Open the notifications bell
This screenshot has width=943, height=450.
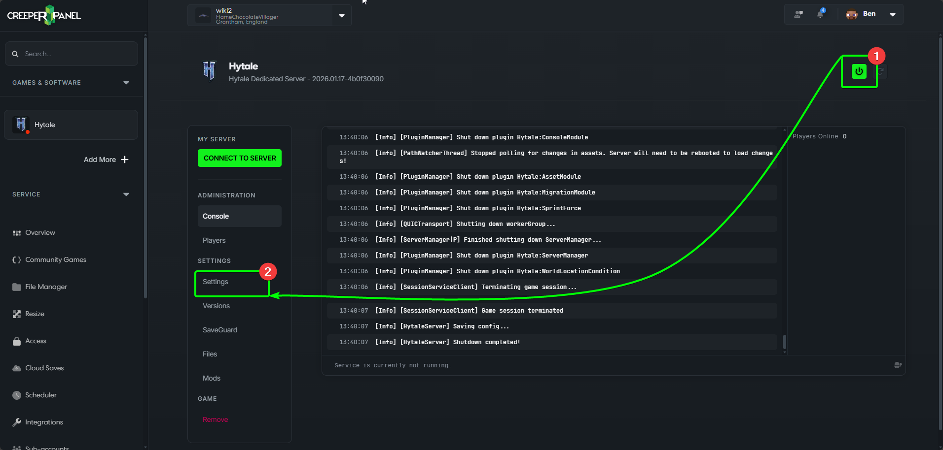point(820,14)
